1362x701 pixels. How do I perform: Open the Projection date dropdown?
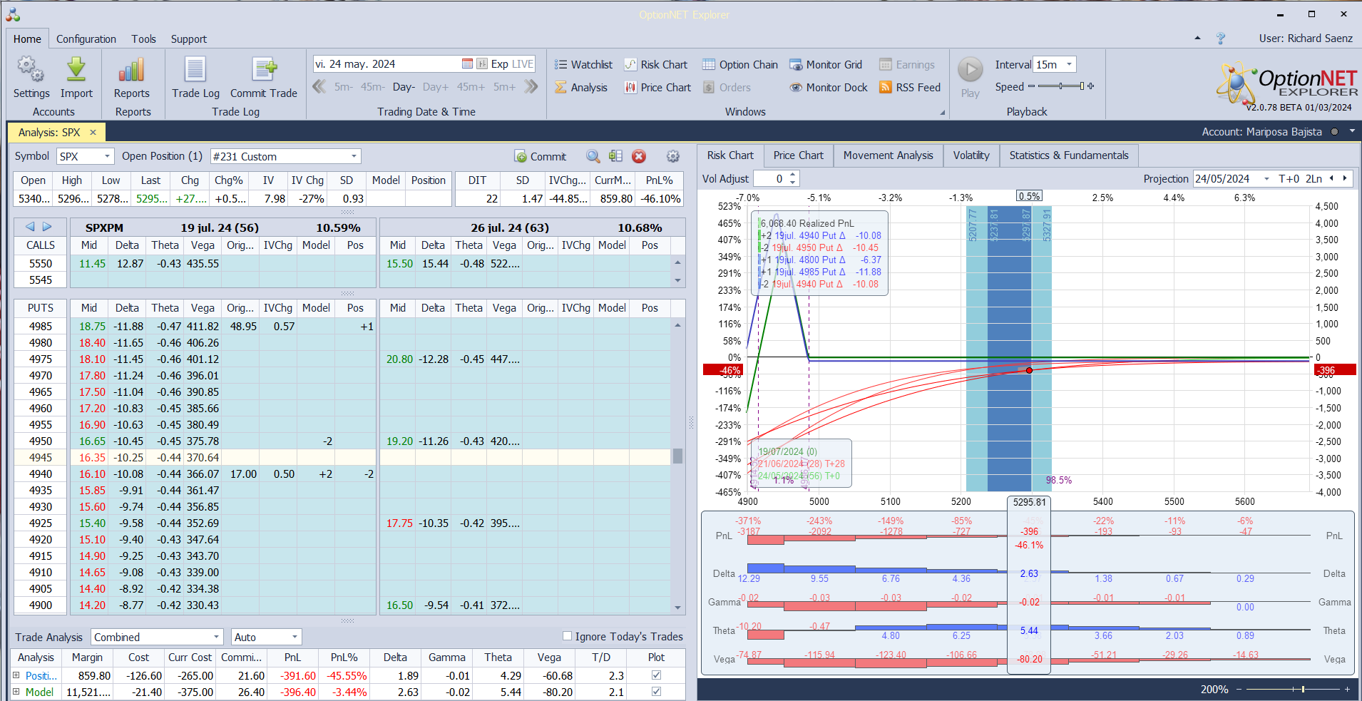point(1266,179)
